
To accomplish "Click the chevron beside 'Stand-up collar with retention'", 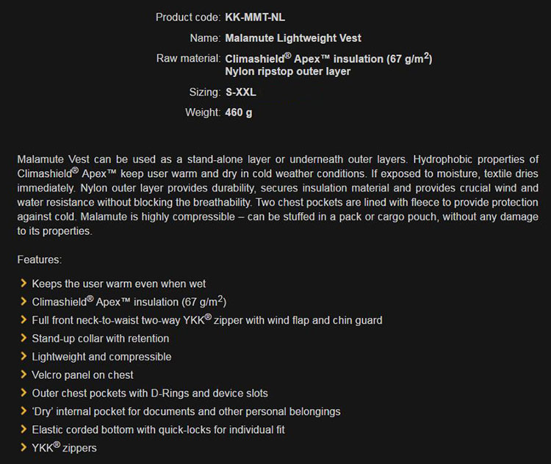I will (24, 338).
